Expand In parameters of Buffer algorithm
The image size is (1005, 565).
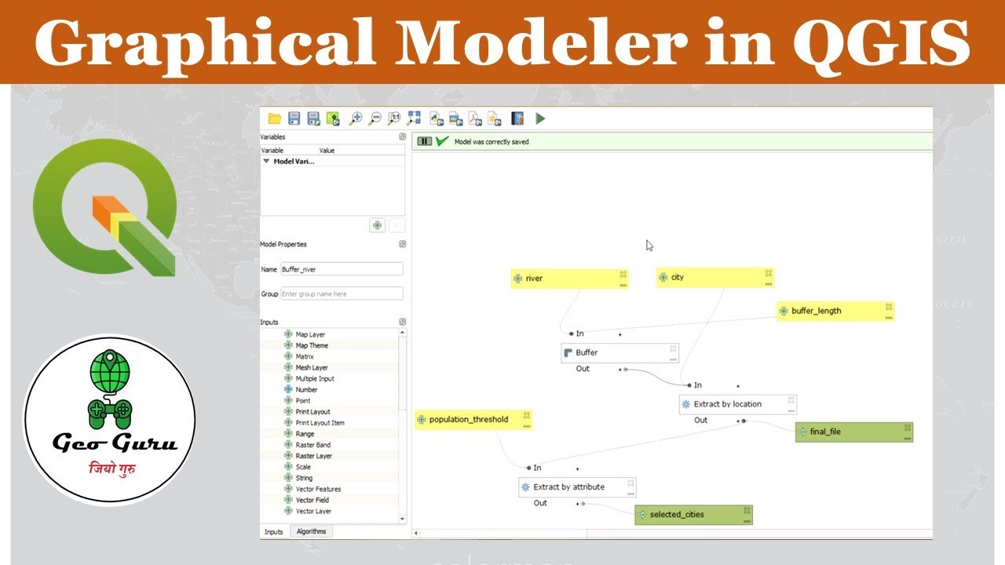point(620,334)
